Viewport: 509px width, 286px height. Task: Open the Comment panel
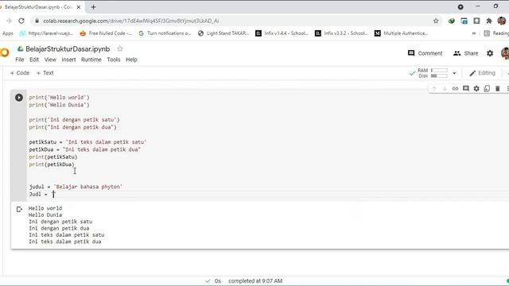tap(425, 53)
